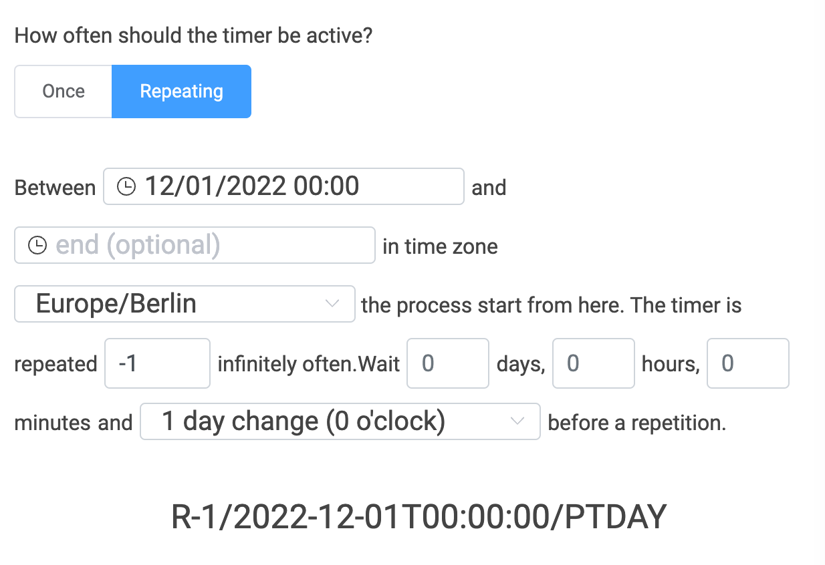Click the "in time zone" label text
The width and height of the screenshot is (825, 565).
pos(440,247)
